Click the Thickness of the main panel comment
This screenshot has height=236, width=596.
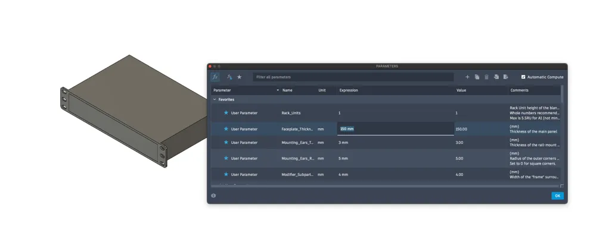click(x=533, y=131)
